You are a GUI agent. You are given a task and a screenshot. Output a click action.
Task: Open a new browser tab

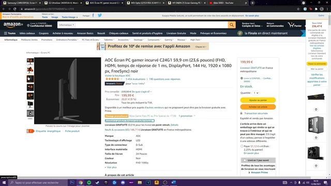pos(252,3)
